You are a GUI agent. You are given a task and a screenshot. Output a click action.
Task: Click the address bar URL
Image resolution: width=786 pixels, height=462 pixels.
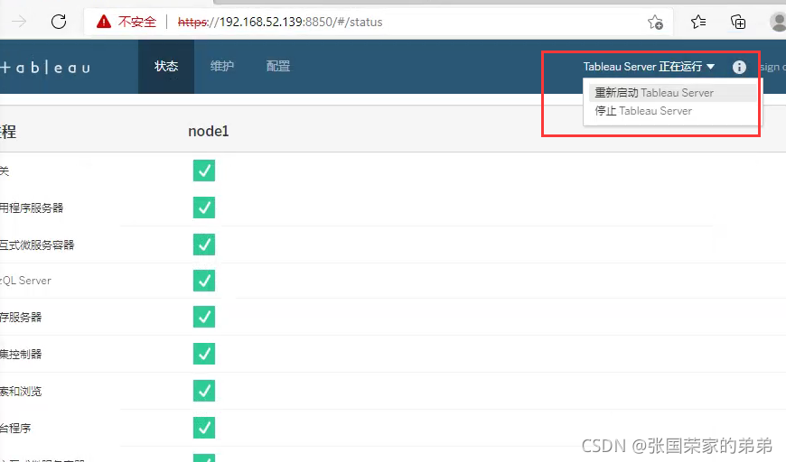click(280, 22)
